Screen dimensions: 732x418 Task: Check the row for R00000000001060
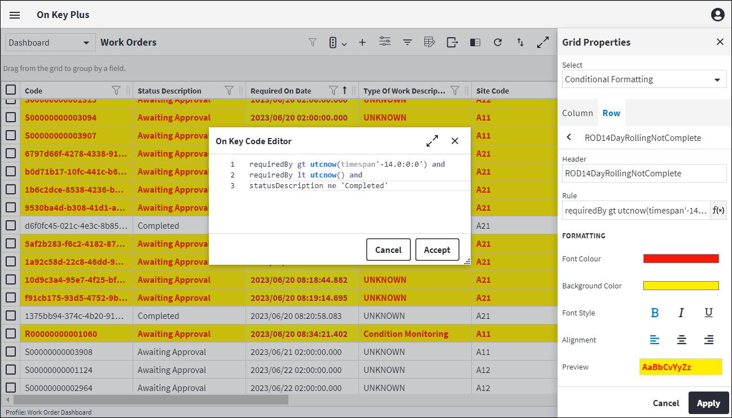coord(11,333)
